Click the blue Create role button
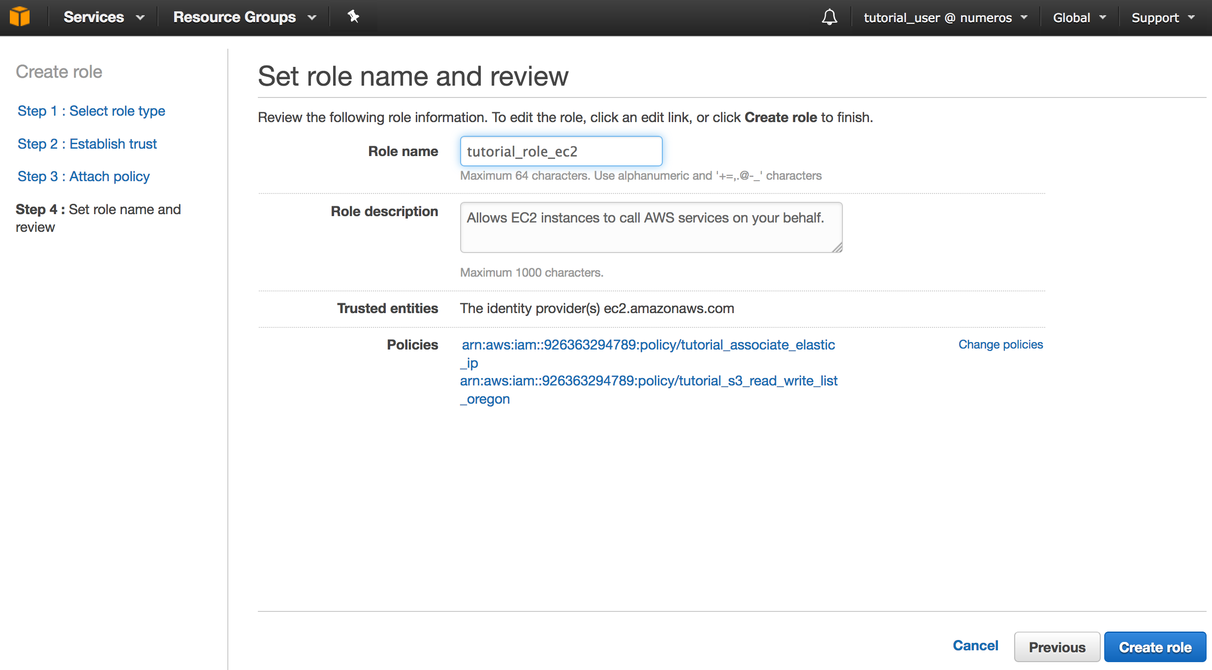1212x670 pixels. pos(1154,647)
